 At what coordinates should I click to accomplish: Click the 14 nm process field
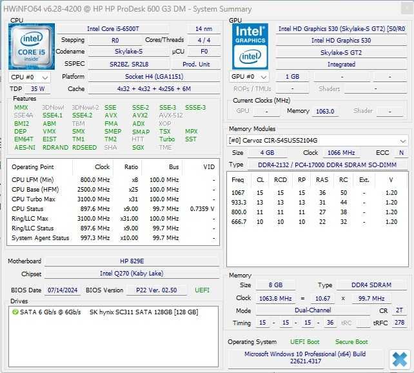[x=204, y=28]
